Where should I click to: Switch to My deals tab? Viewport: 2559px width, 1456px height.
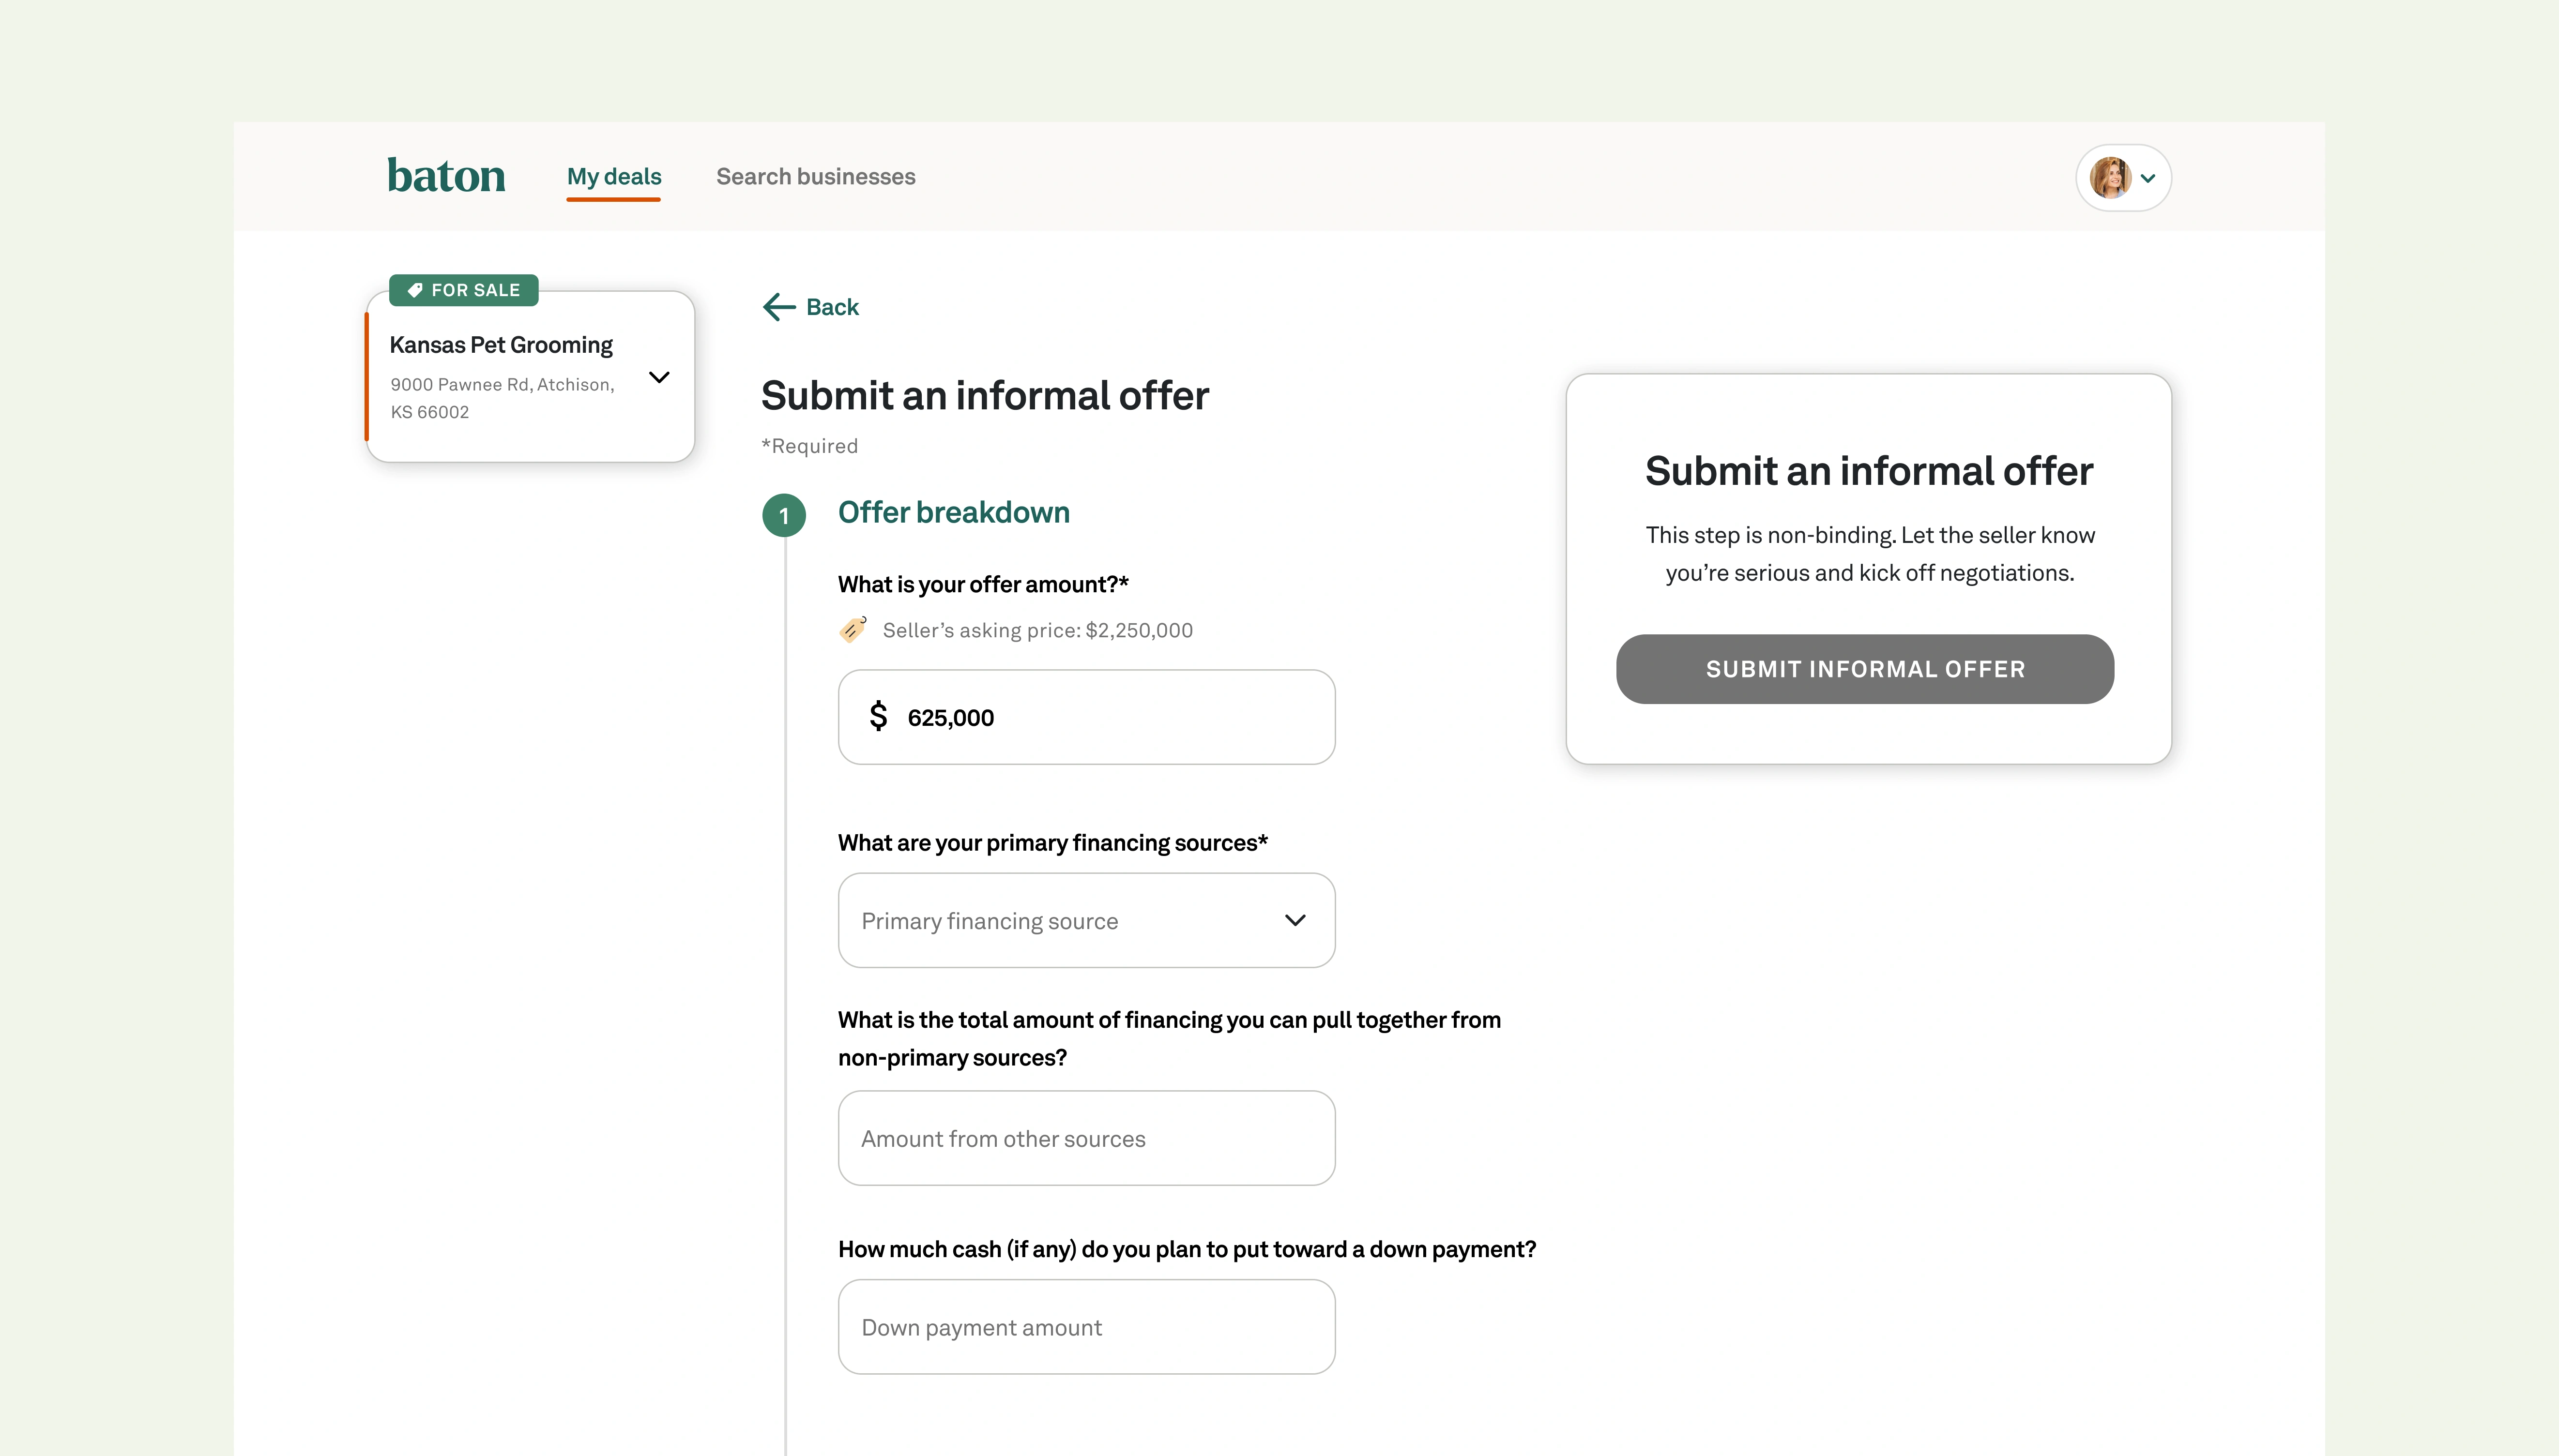tap(613, 177)
